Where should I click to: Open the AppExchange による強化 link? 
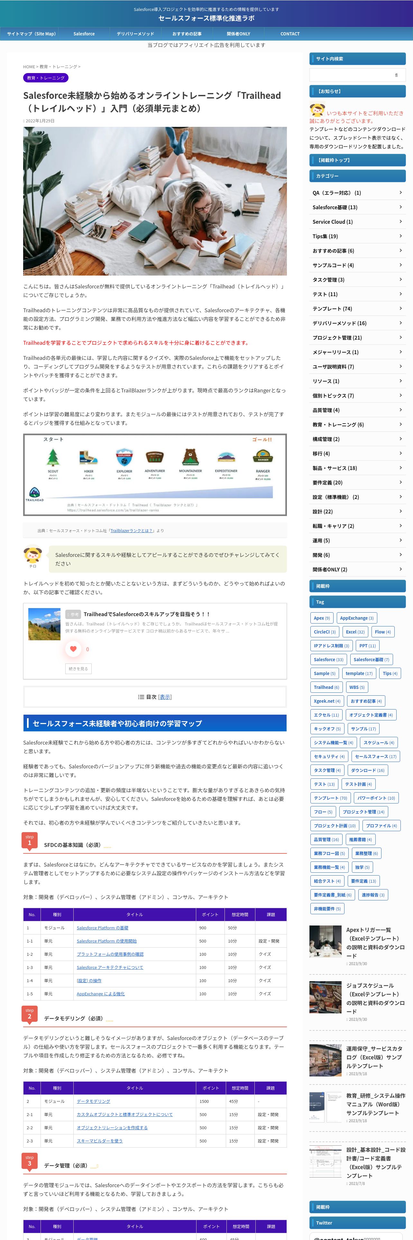(x=100, y=993)
